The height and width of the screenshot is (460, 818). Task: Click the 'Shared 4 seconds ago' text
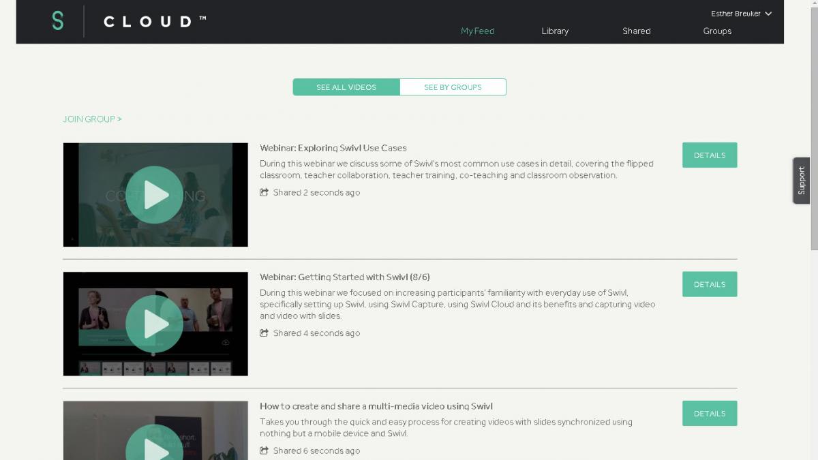click(316, 333)
